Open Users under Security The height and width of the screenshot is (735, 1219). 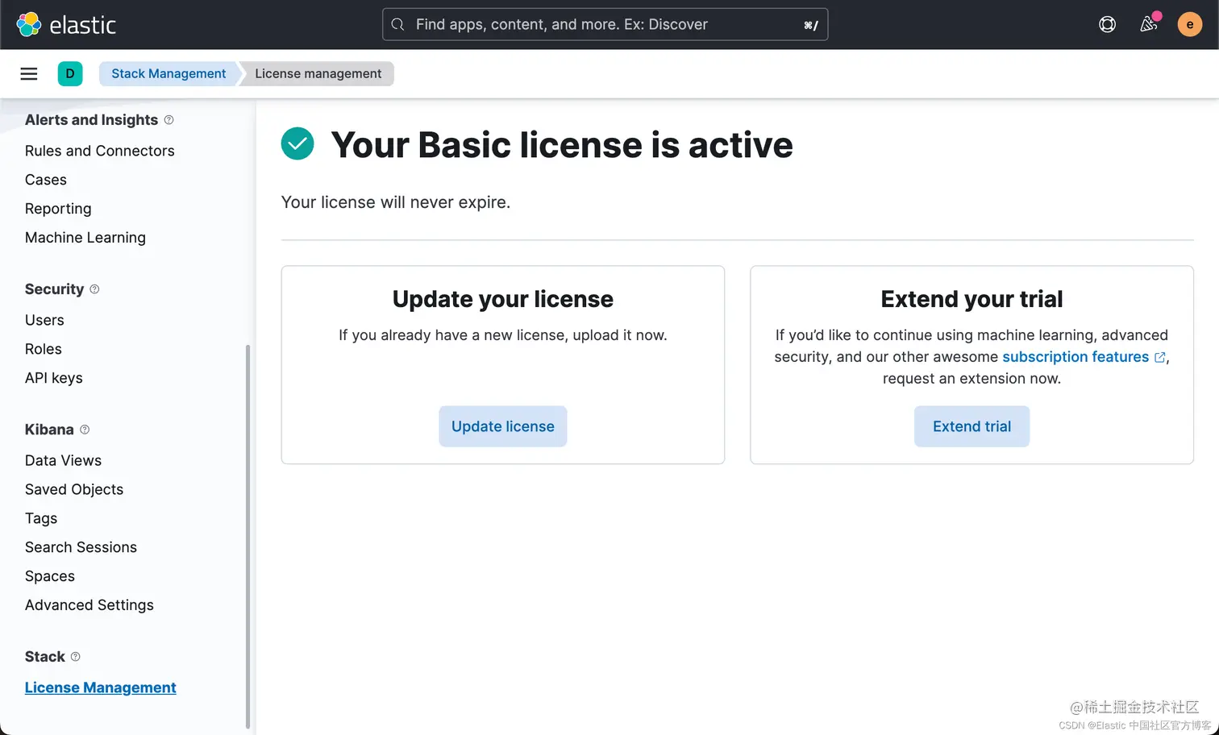(44, 320)
